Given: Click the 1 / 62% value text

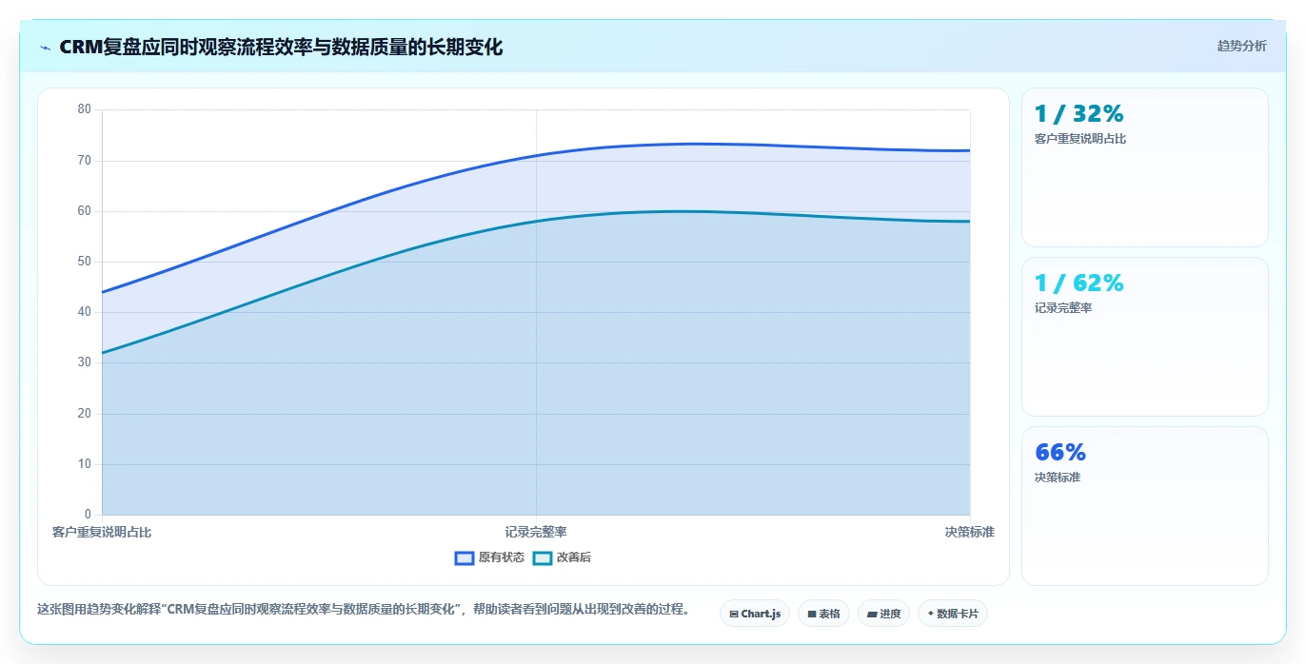Looking at the screenshot, I should click(1078, 283).
